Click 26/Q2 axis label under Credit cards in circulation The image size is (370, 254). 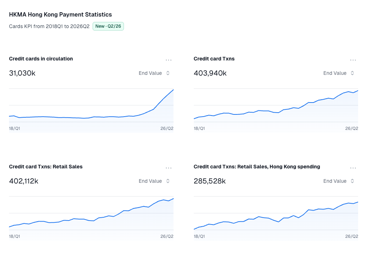167,128
